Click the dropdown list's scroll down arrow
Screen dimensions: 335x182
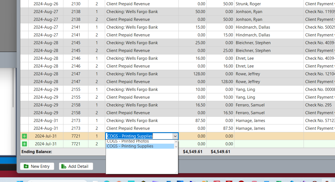176,146
